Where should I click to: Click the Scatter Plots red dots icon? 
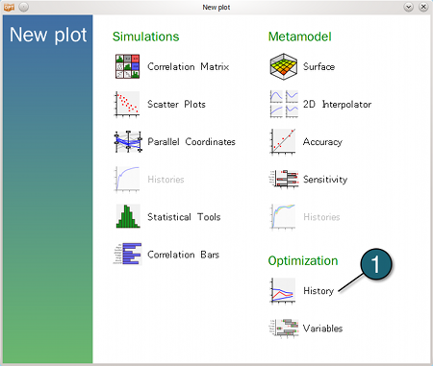coord(127,104)
